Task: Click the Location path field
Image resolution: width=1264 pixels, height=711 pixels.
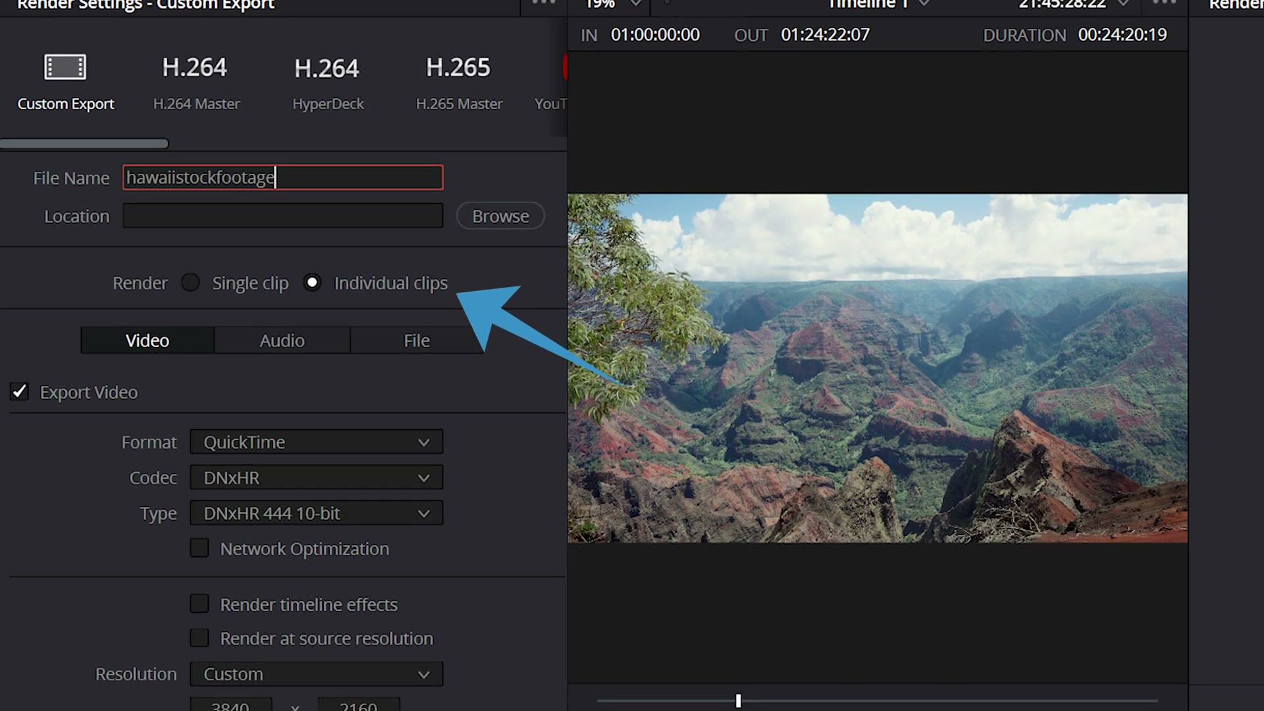Action: (x=283, y=216)
